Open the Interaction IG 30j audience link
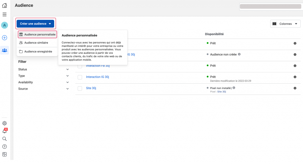 pyautogui.click(x=97, y=77)
